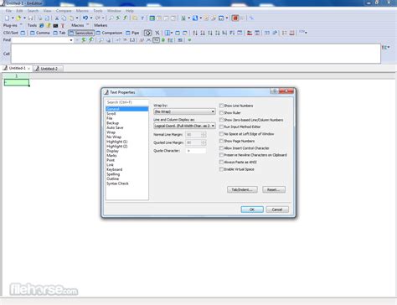Check No Space at Left Edge of Window
This screenshot has width=397, height=305.
coord(221,134)
